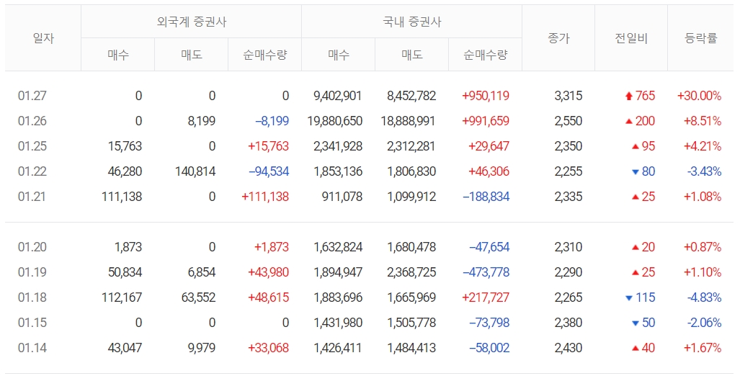740x376 pixels.
Task: Select the 01.22 date cell
Action: pyautogui.click(x=32, y=171)
